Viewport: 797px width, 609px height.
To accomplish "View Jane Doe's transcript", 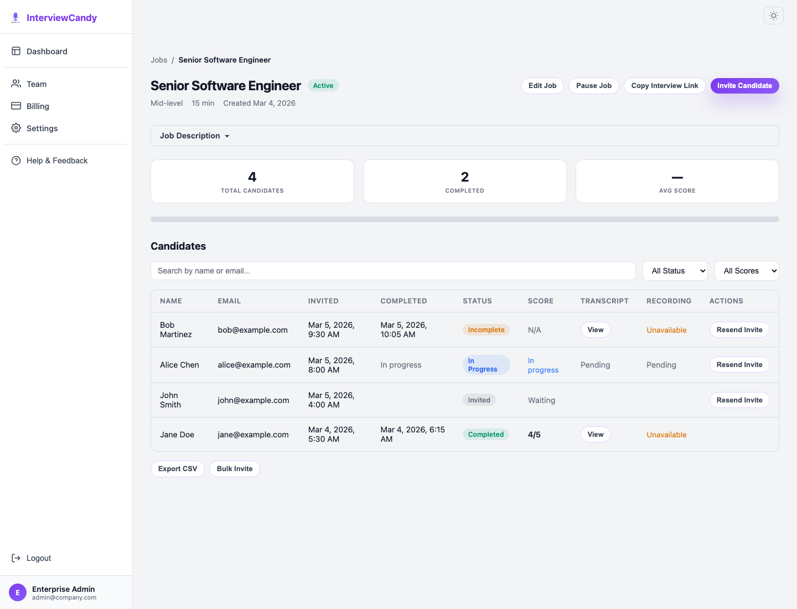I will point(596,434).
